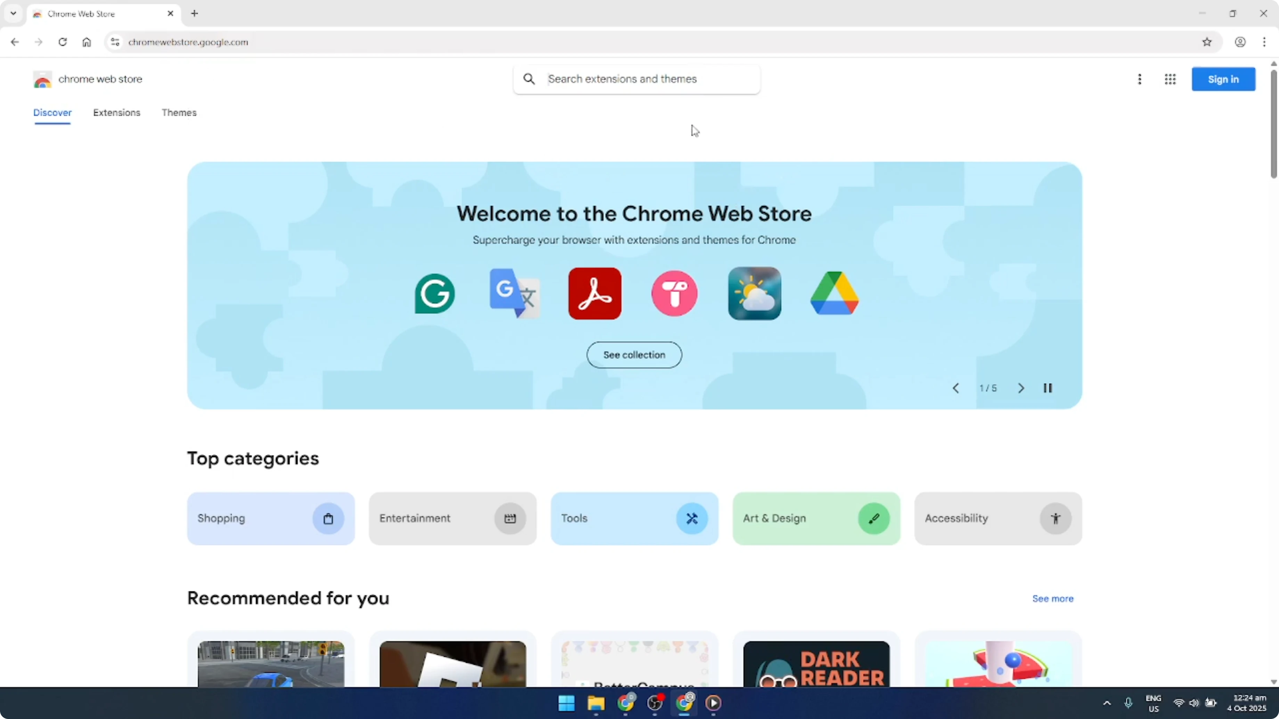
Task: Open the Windows Start menu
Action: pyautogui.click(x=567, y=703)
